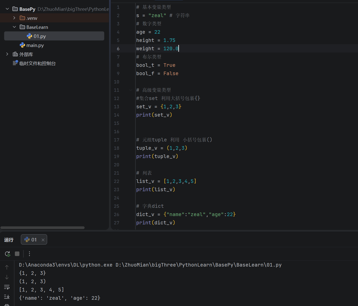This screenshot has height=306, width=358.
Task: Expand the .venv folder
Action: [x=14, y=18]
